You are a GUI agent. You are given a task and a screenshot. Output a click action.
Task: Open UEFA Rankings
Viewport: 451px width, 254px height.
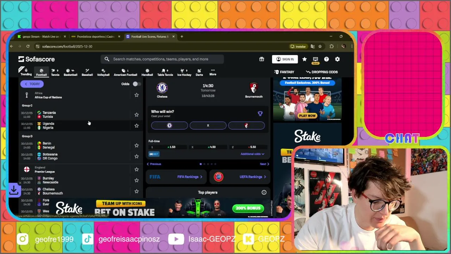point(240,177)
